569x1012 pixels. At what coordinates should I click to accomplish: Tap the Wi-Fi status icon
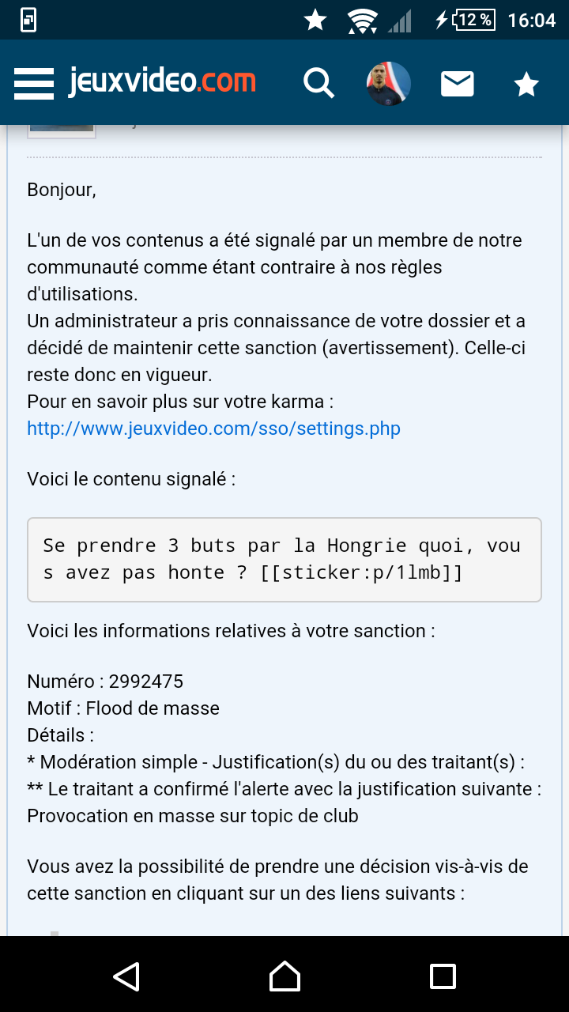point(362,21)
